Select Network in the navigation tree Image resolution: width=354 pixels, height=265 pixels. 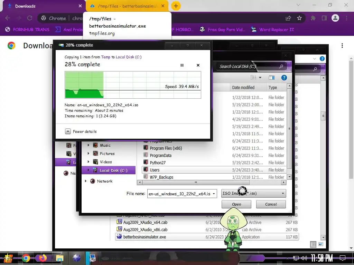(104, 181)
